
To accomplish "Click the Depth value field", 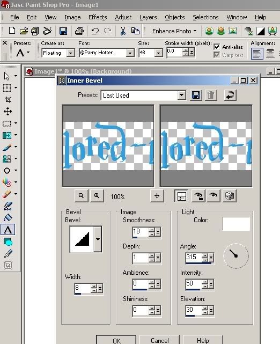I will (x=141, y=257).
